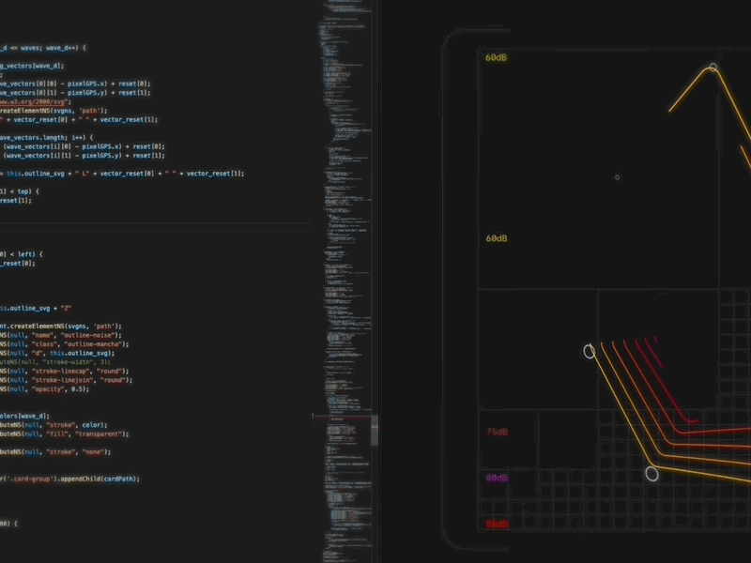Click the line ending "g_vectors[wave_d];"
The image size is (751, 563).
(32, 66)
